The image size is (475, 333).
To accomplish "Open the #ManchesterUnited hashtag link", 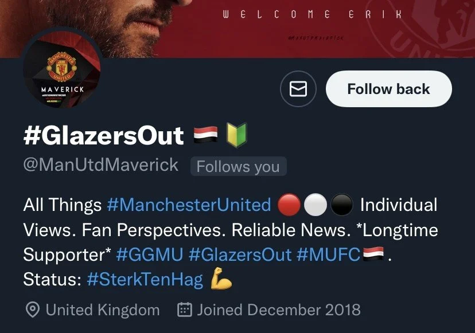I will coord(189,205).
